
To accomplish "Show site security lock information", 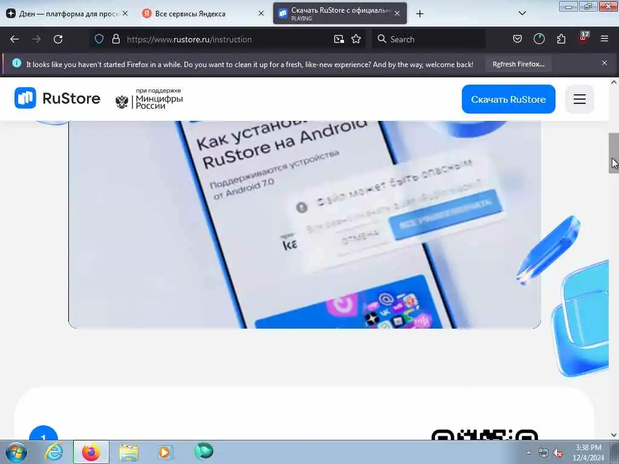I will 115,39.
